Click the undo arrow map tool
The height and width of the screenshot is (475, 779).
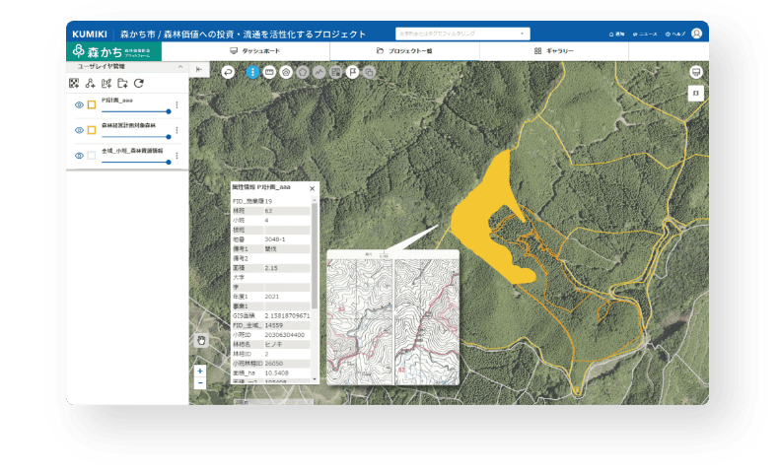pos(228,73)
